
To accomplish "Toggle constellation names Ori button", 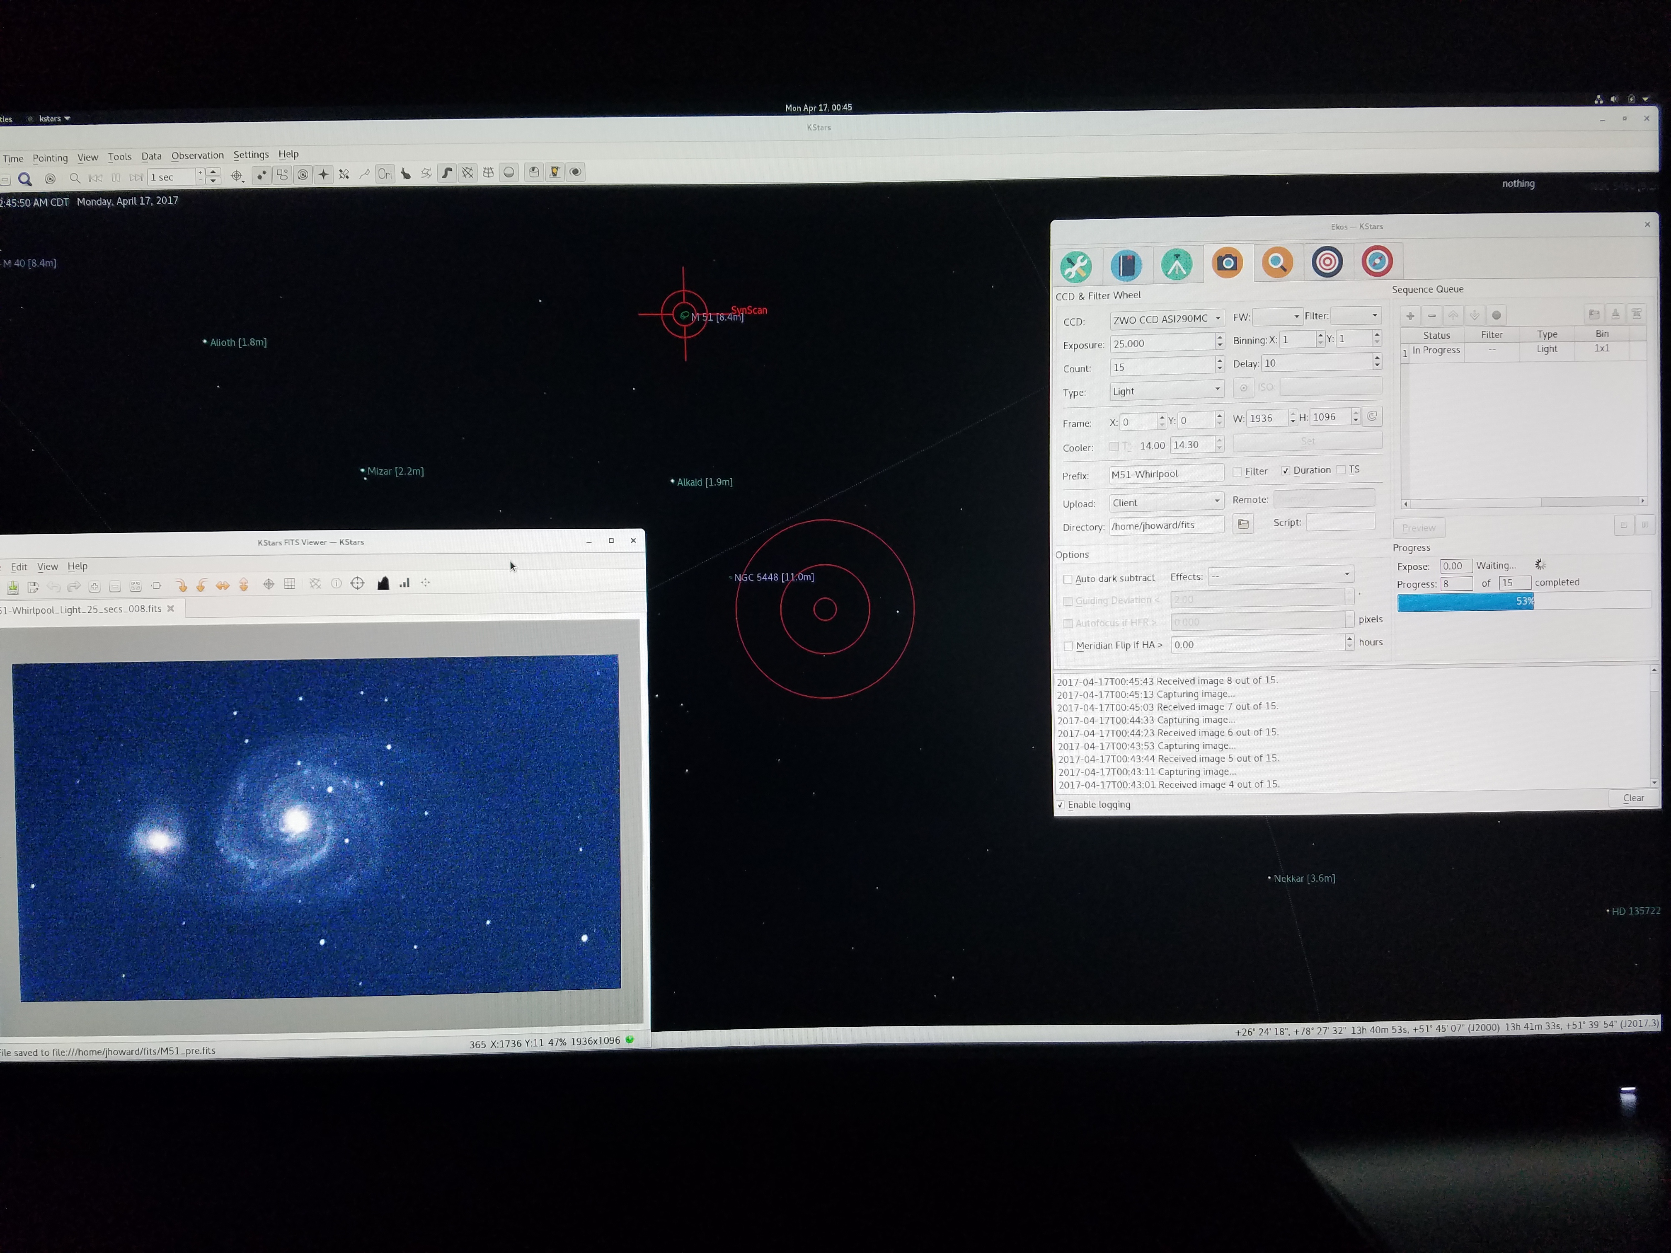I will coord(385,174).
